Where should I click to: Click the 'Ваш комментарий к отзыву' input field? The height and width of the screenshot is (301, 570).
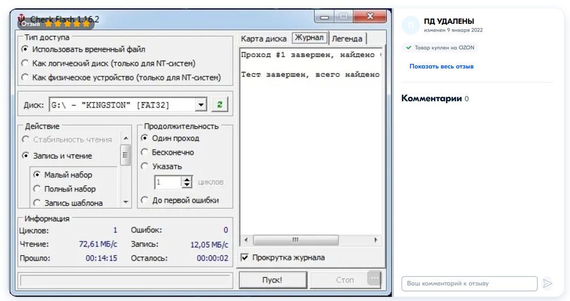(469, 283)
